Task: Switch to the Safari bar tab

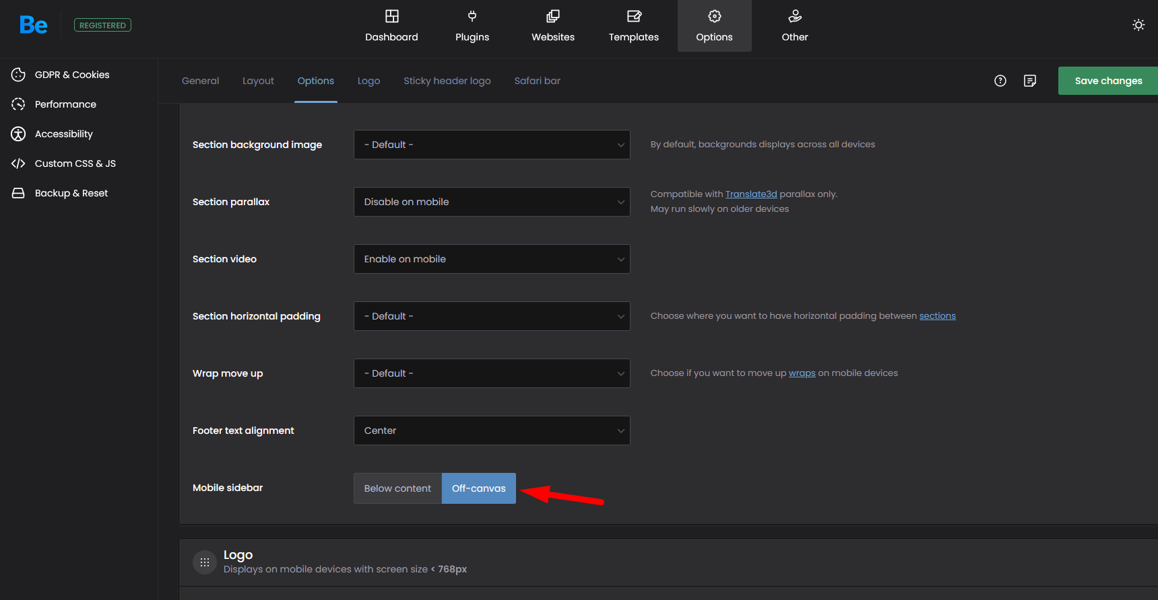Action: [537, 81]
